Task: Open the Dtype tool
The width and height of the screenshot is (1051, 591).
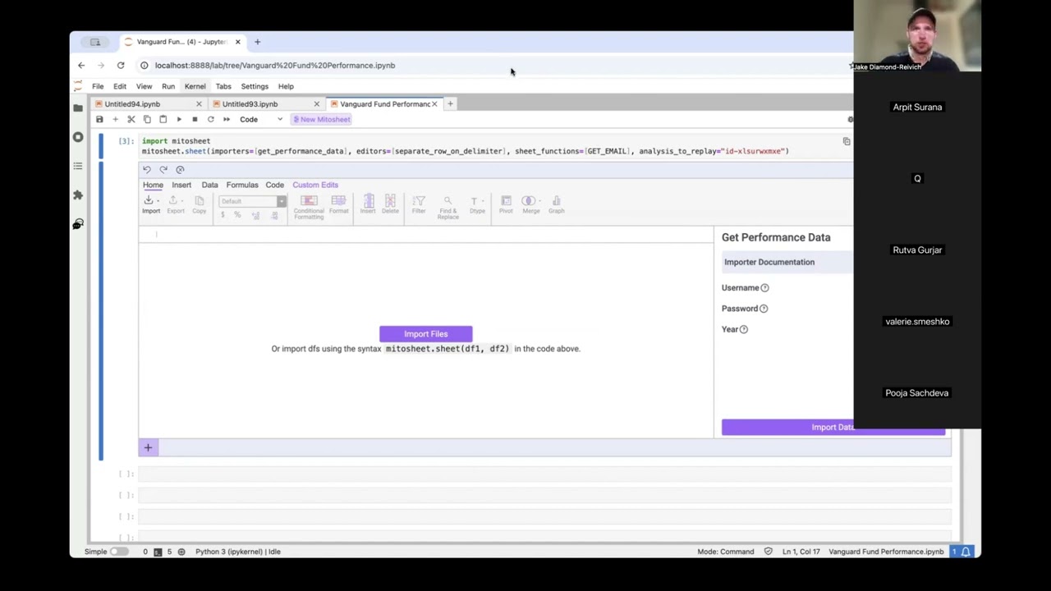Action: point(477,205)
